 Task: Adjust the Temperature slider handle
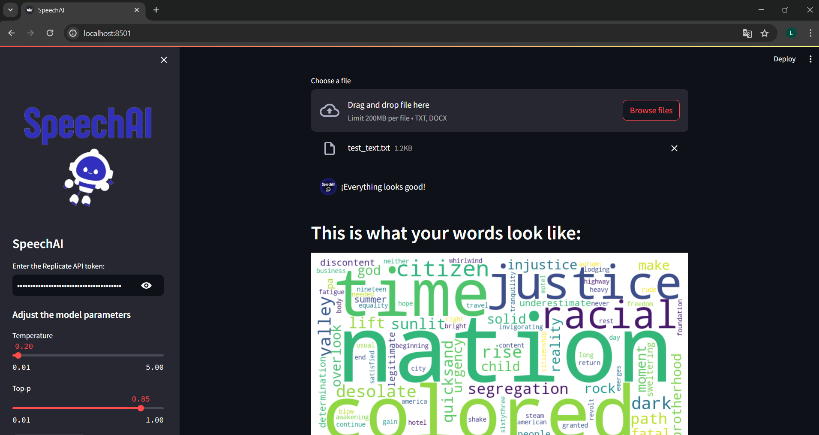coord(18,356)
